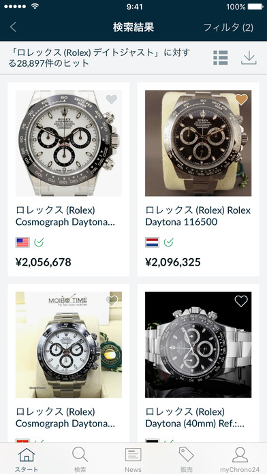Open the 販売 sell tab

(x=186, y=460)
